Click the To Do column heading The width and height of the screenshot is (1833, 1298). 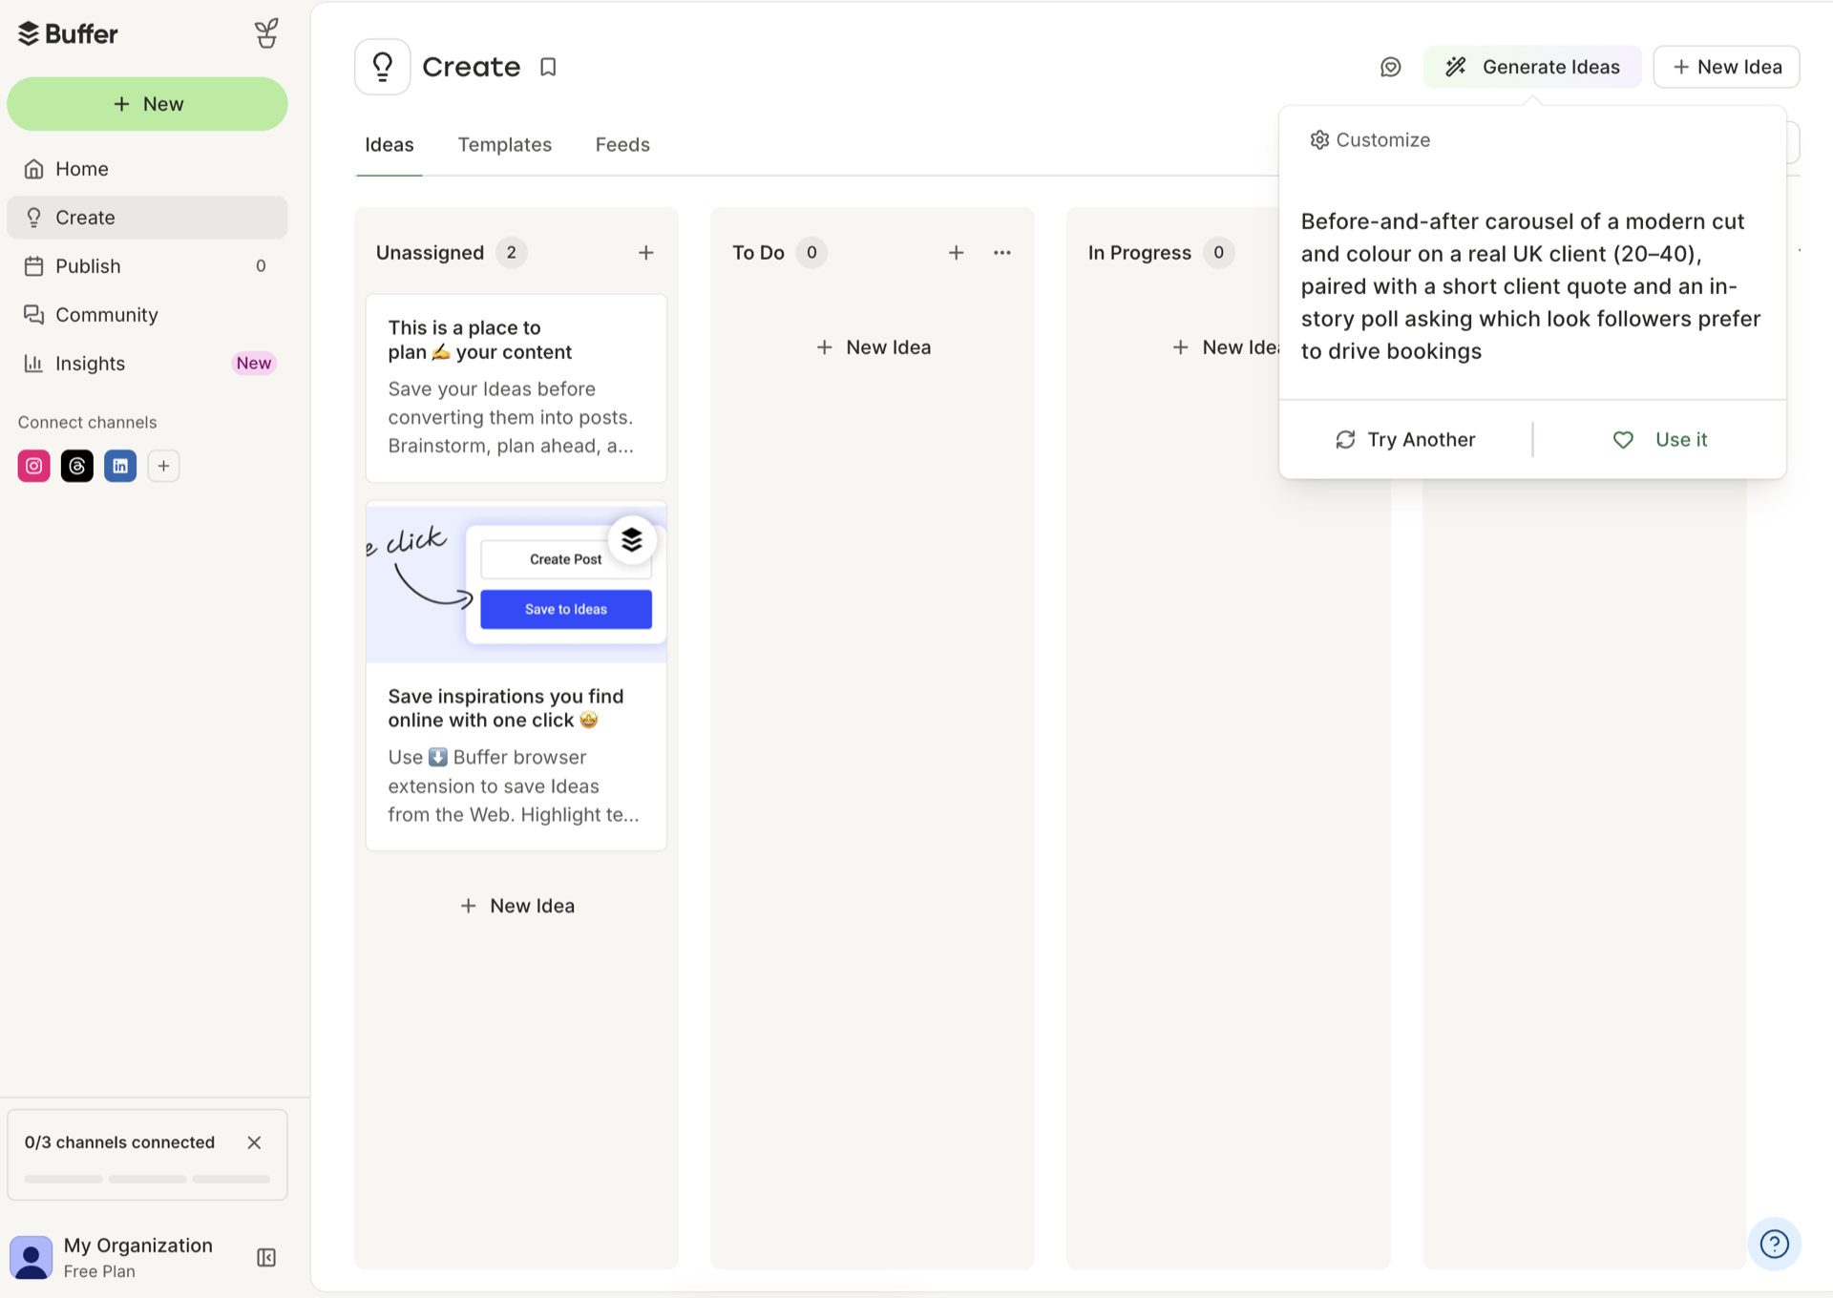tap(758, 253)
